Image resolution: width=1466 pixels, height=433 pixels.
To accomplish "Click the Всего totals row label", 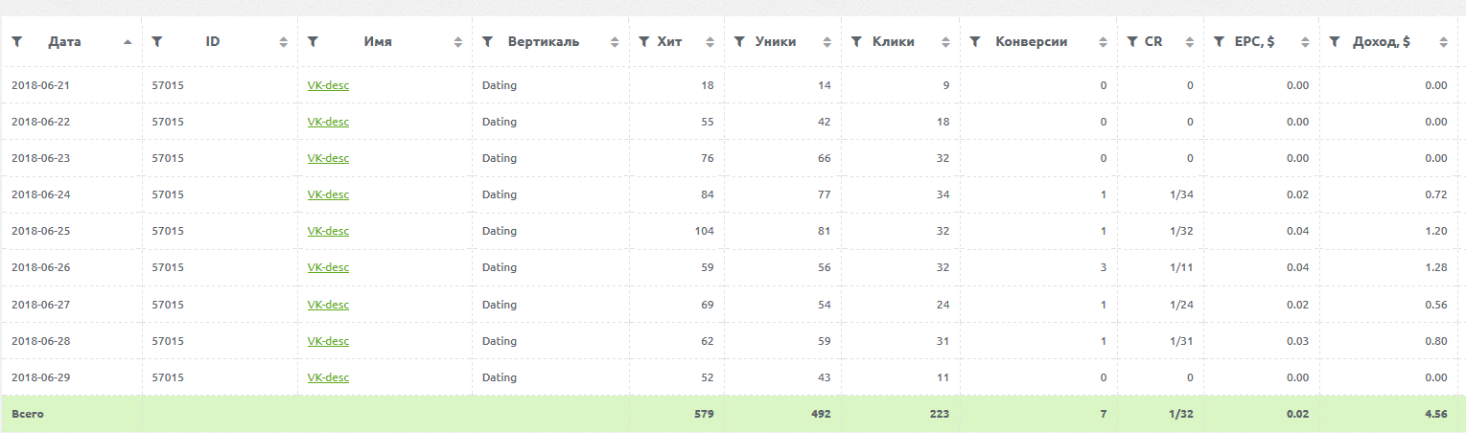I will (28, 414).
